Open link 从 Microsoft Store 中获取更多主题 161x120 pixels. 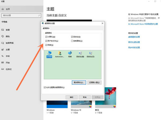click(143, 24)
